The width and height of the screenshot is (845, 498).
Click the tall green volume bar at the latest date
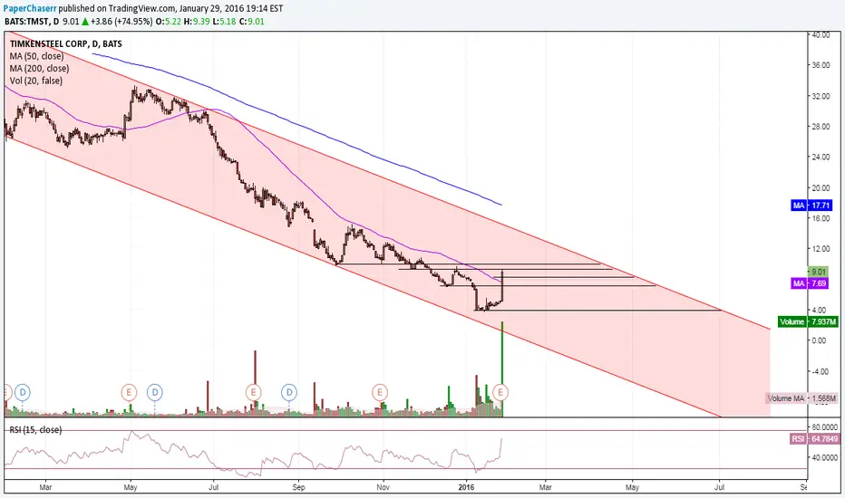(x=502, y=369)
